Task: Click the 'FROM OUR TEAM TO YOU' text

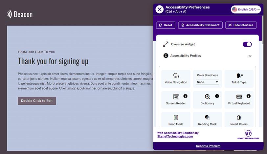Action: click(36, 52)
